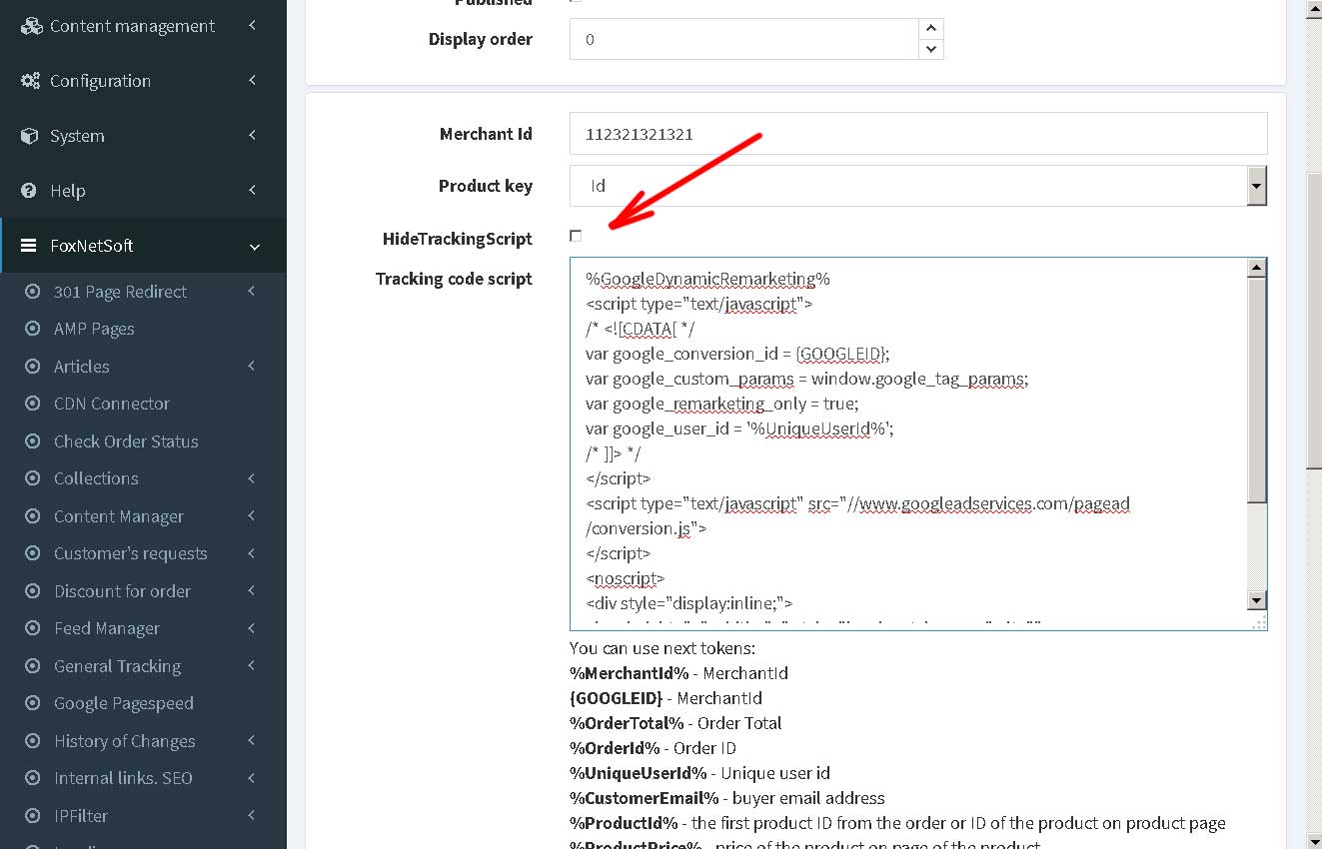Click the Internal links. SEO bullet icon
Viewport: 1322px width, 849px height.
(33, 778)
